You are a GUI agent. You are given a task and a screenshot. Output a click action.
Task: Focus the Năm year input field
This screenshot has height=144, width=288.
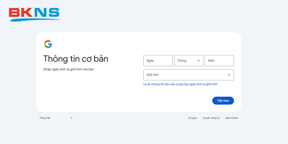click(x=219, y=61)
